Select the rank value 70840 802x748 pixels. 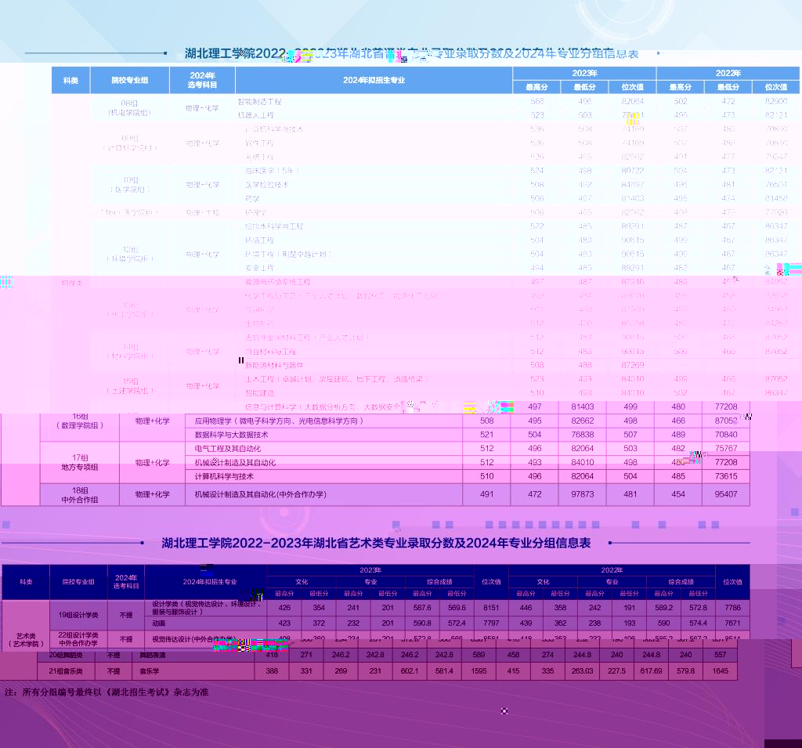[726, 435]
